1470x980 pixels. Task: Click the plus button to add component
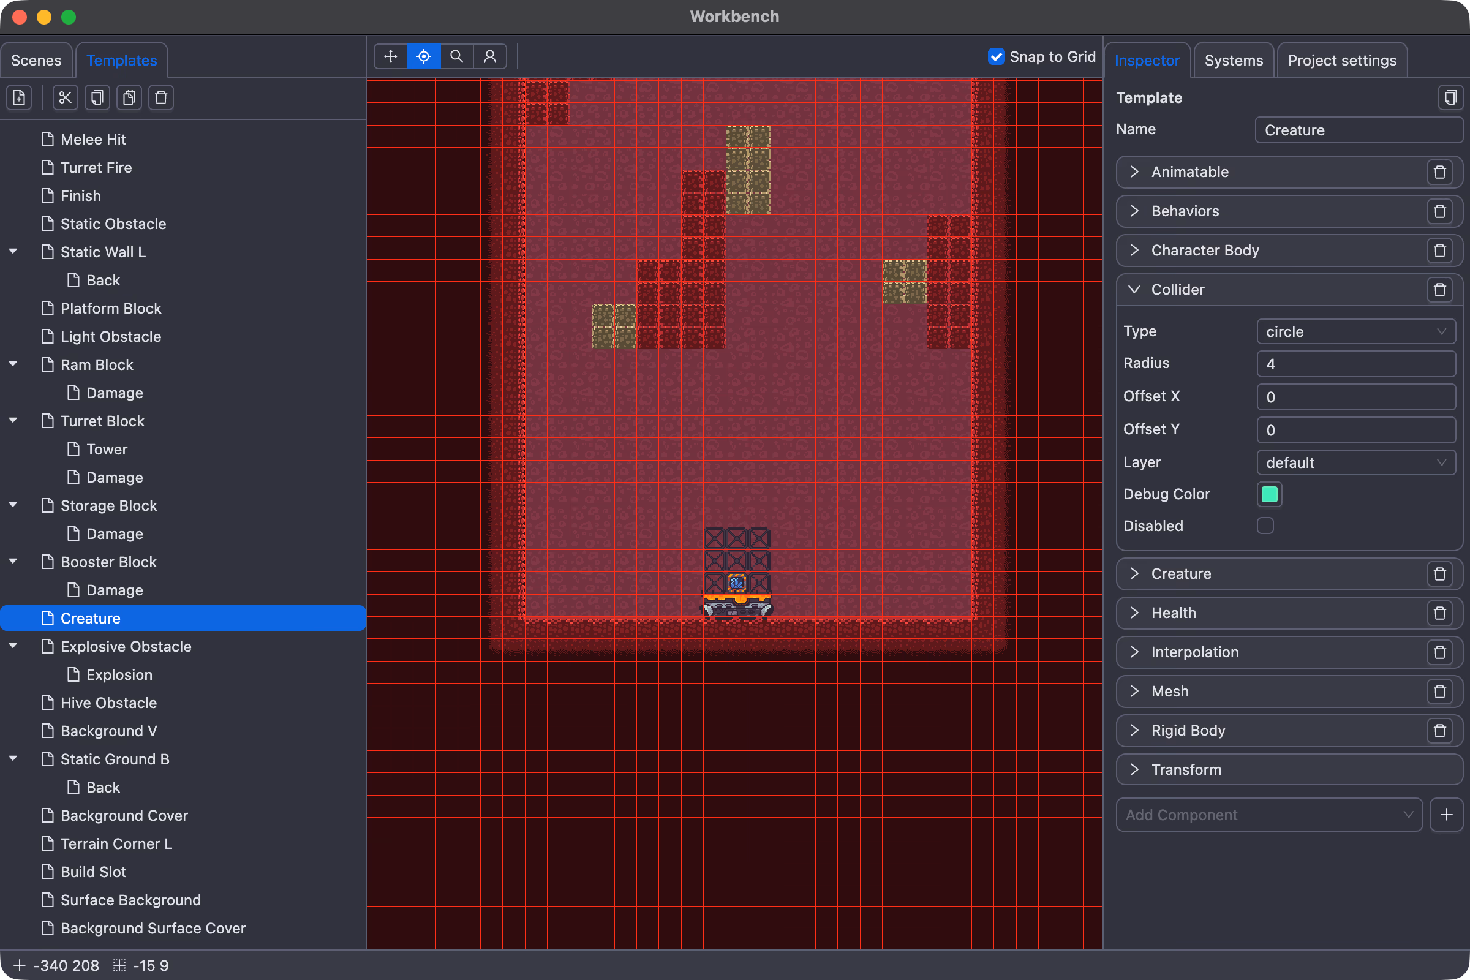tap(1446, 815)
